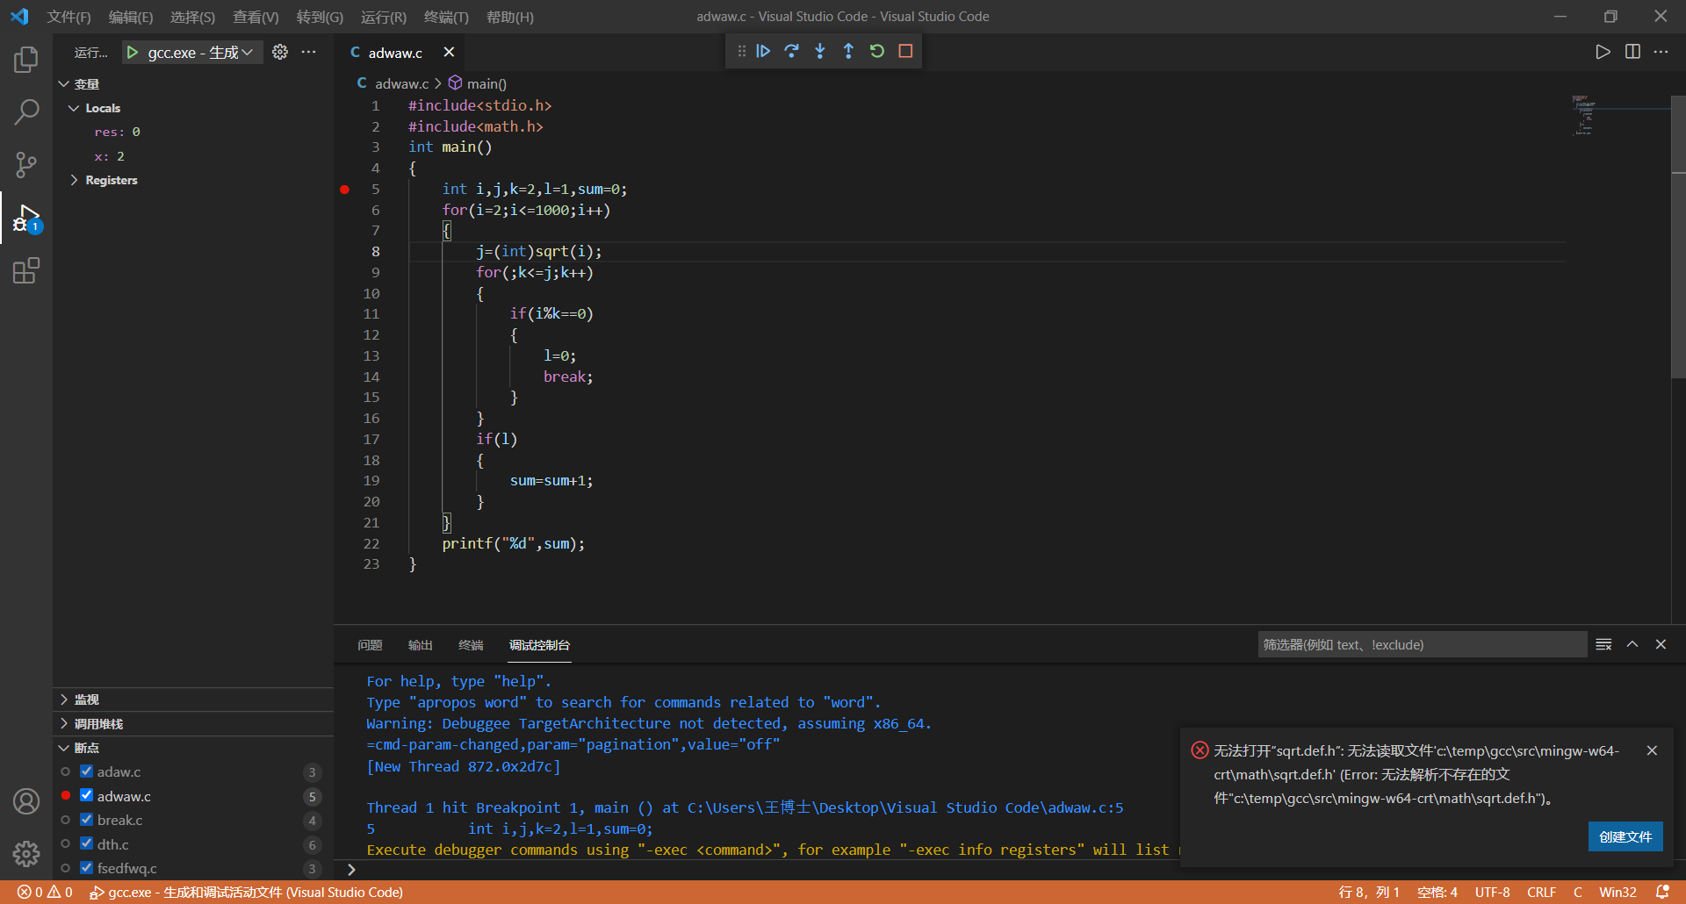Switch to the 终端 panel tab
This screenshot has height=904, width=1686.
(x=471, y=645)
